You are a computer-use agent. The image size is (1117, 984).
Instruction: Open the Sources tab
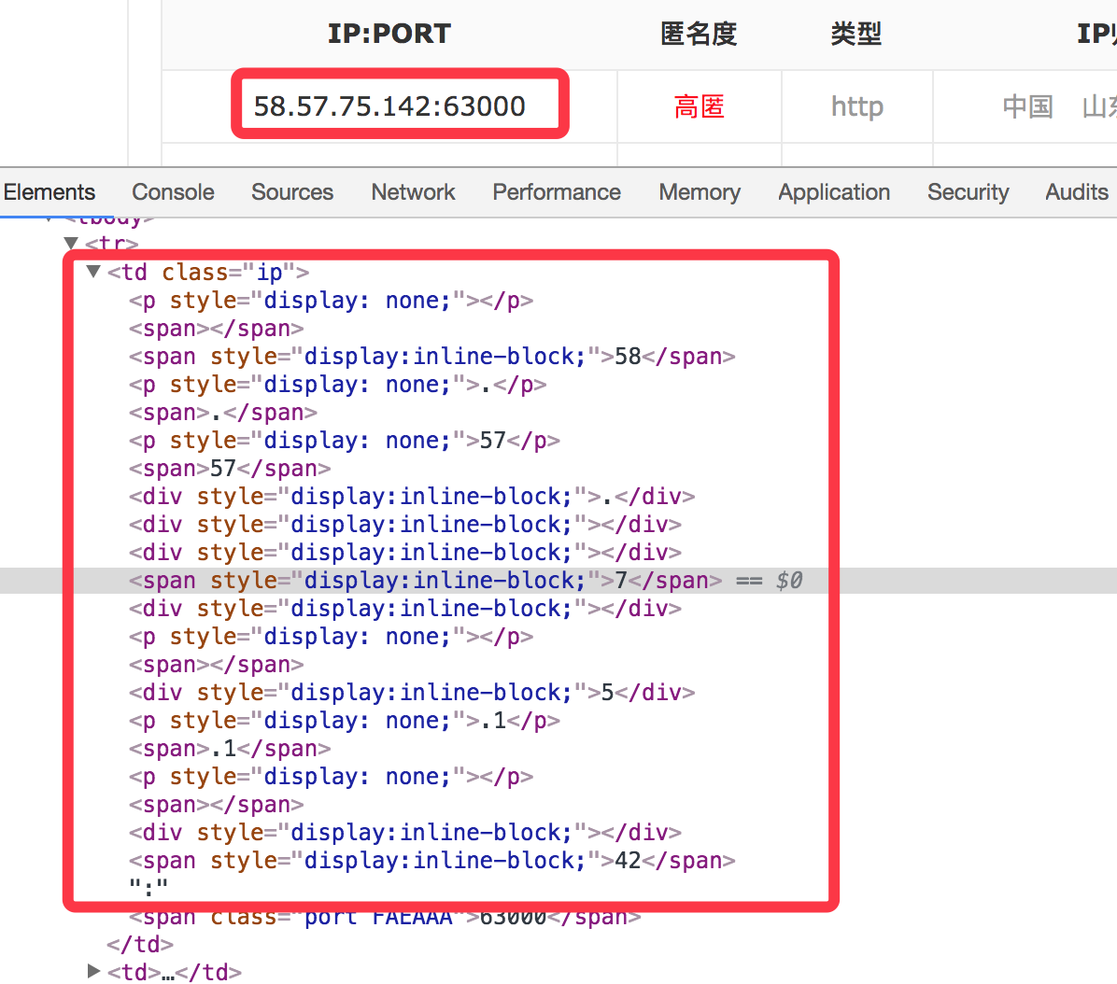point(291,192)
